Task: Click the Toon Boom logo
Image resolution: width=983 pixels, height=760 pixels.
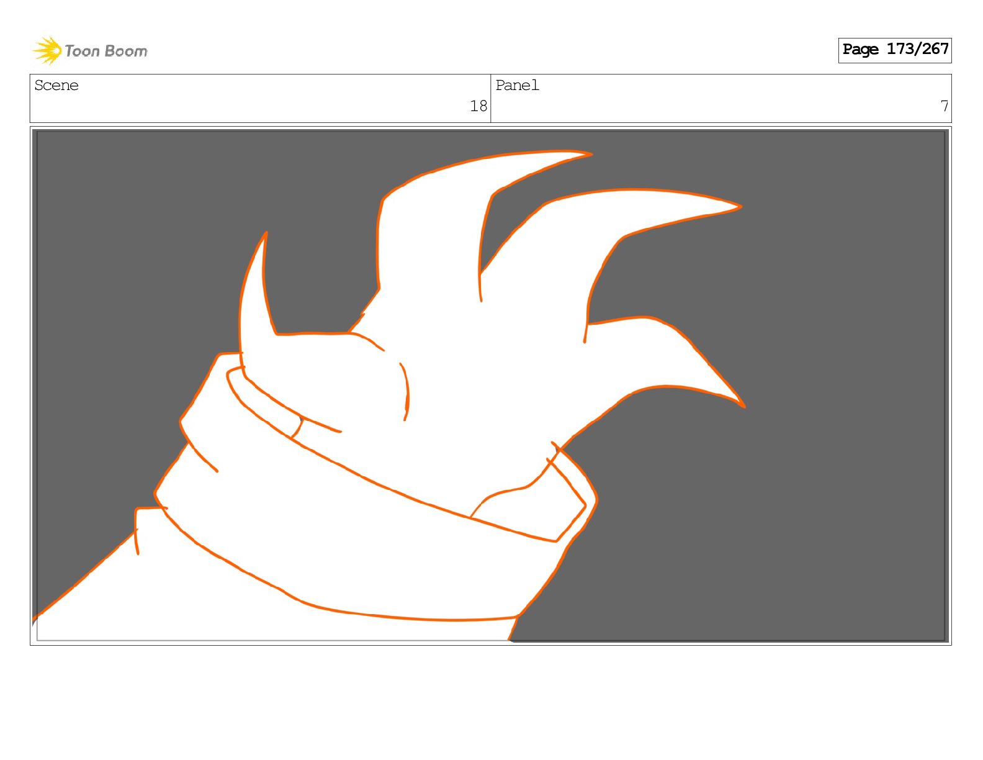Action: (x=90, y=50)
